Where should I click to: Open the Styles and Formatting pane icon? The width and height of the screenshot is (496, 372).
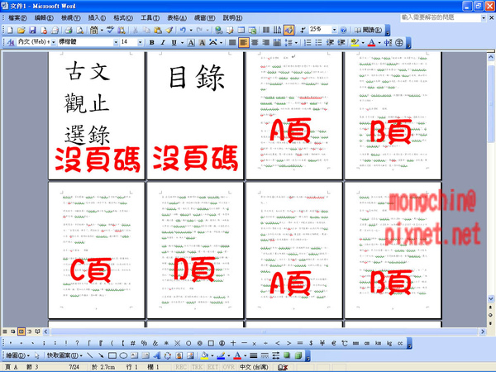click(x=11, y=42)
